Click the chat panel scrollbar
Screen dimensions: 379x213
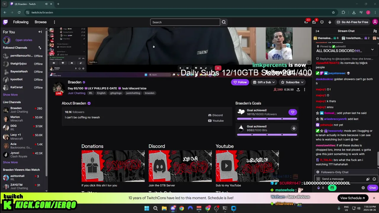coord(378,159)
